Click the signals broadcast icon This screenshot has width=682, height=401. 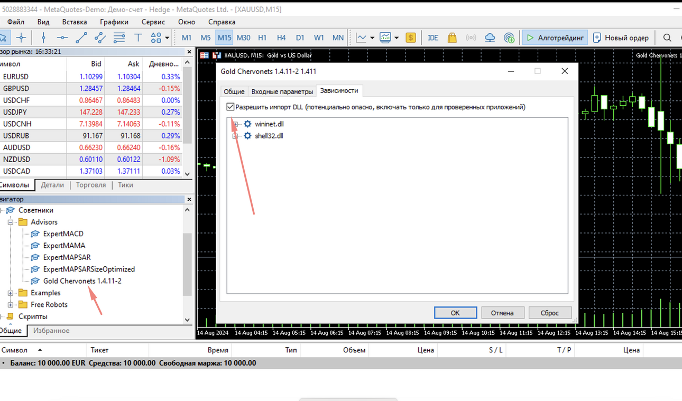click(x=471, y=38)
